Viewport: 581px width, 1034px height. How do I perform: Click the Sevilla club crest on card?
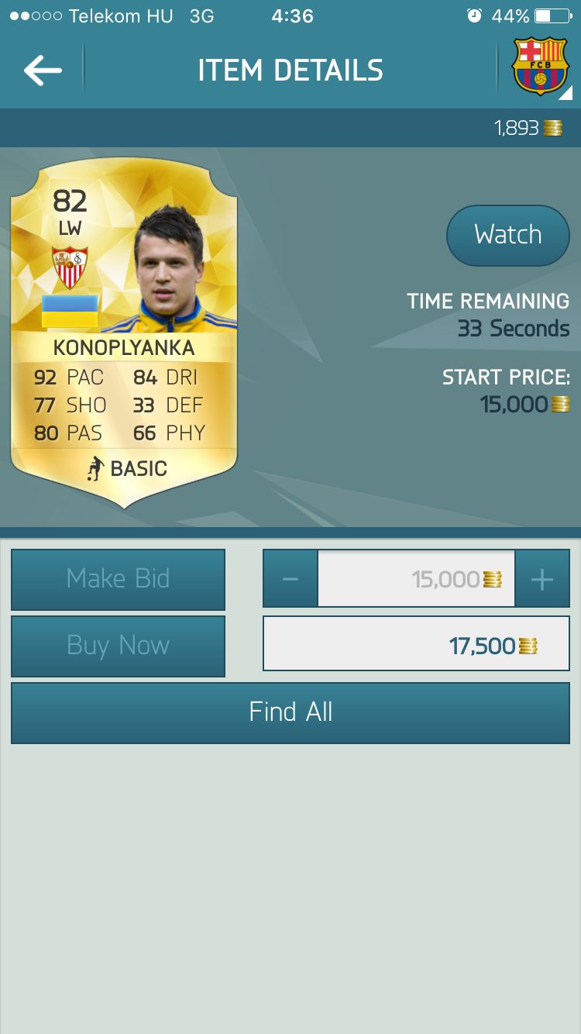coord(70,267)
